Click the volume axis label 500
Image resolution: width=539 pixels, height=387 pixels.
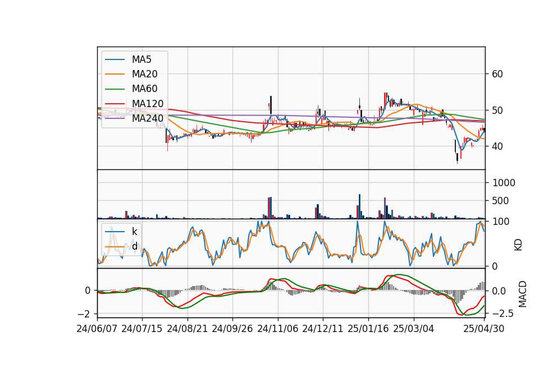coord(500,201)
